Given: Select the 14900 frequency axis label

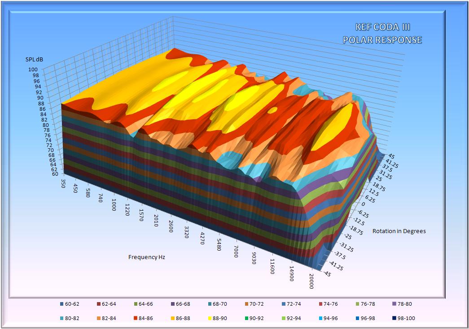Looking at the screenshot, I should coord(291,274).
